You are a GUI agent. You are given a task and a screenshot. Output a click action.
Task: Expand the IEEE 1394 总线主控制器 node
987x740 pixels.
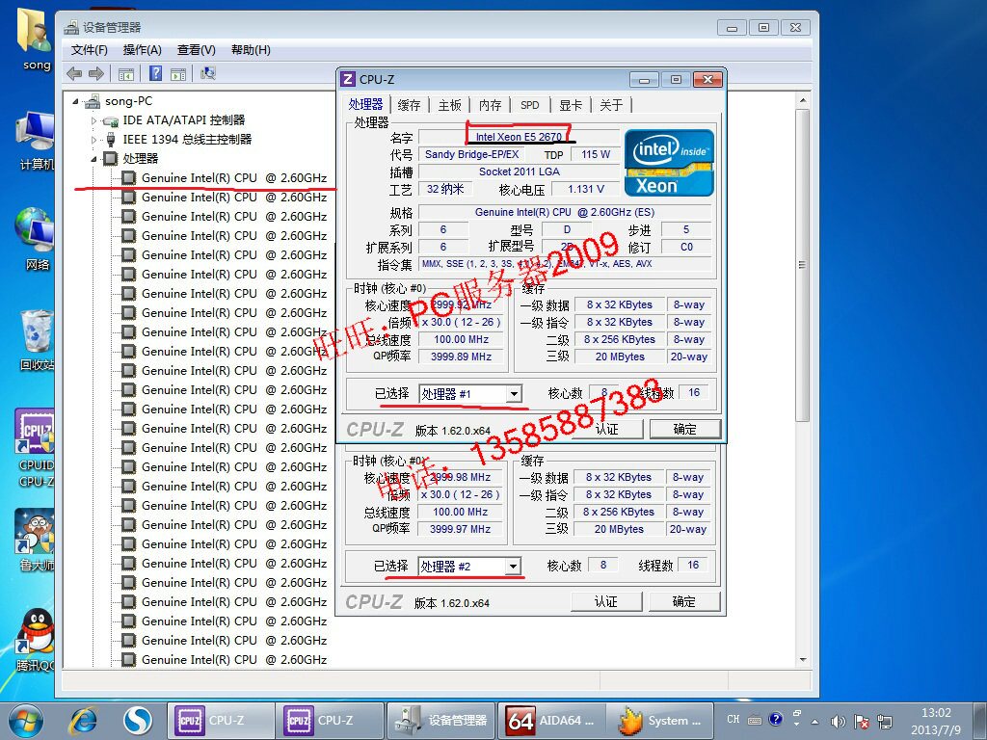point(94,140)
